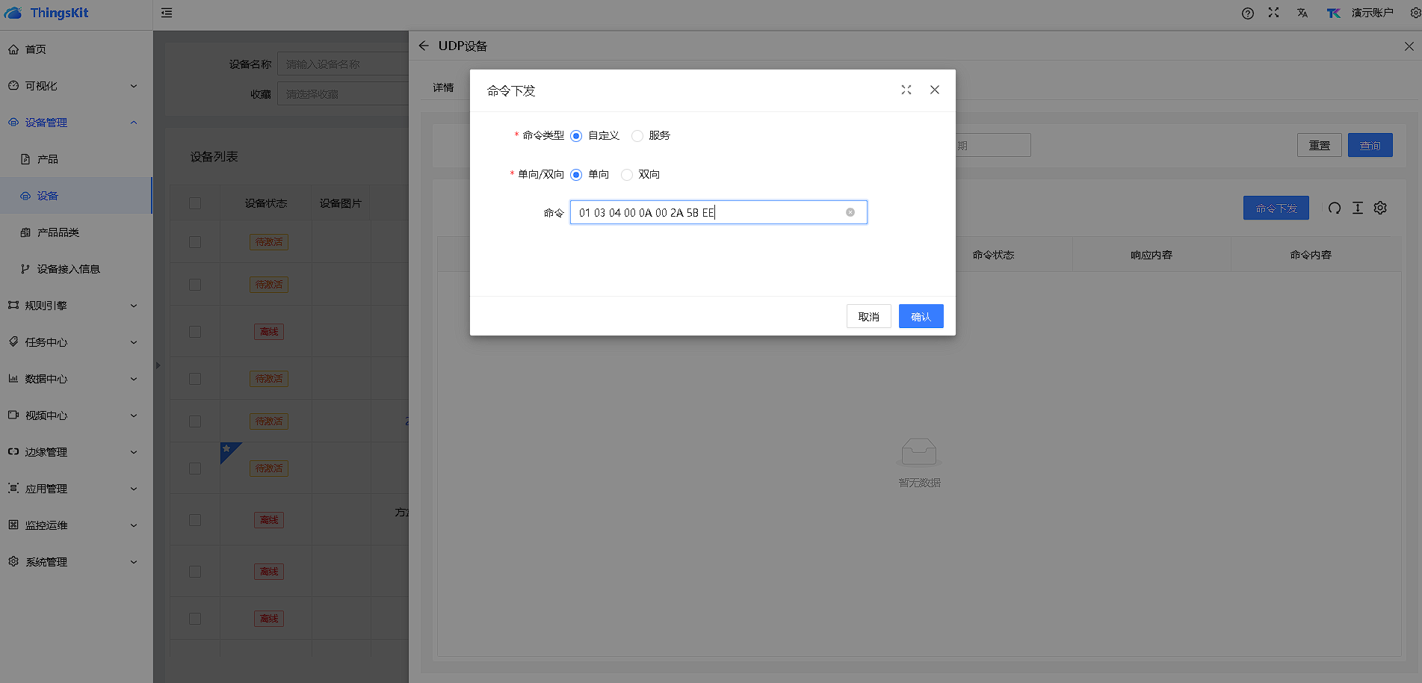Expand the 数据中心 sidebar menu

[x=75, y=379]
